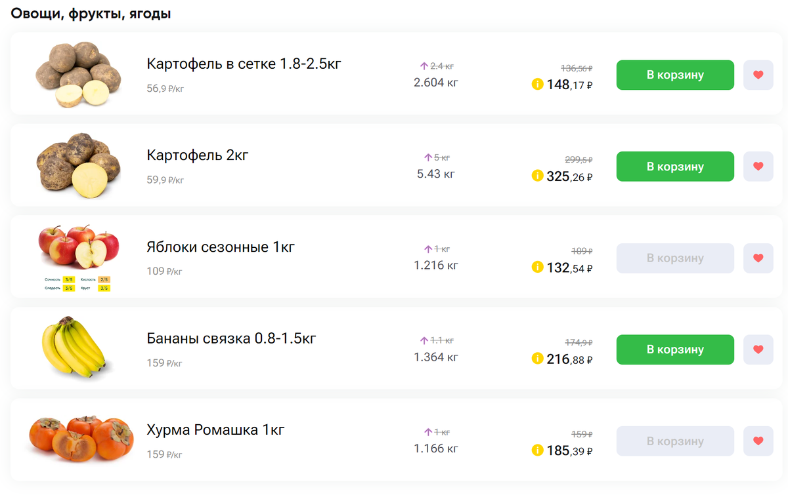Add Картофель в сетке to cart
This screenshot has width=788, height=497.
click(x=674, y=75)
